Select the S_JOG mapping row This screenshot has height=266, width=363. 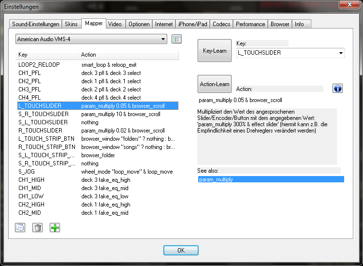[98, 172]
